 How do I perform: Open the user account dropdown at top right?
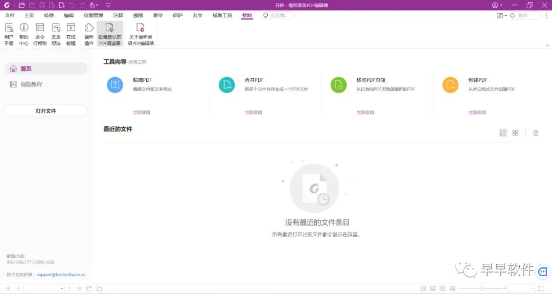click(x=497, y=5)
